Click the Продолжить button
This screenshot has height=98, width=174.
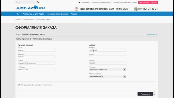[x=145, y=94]
